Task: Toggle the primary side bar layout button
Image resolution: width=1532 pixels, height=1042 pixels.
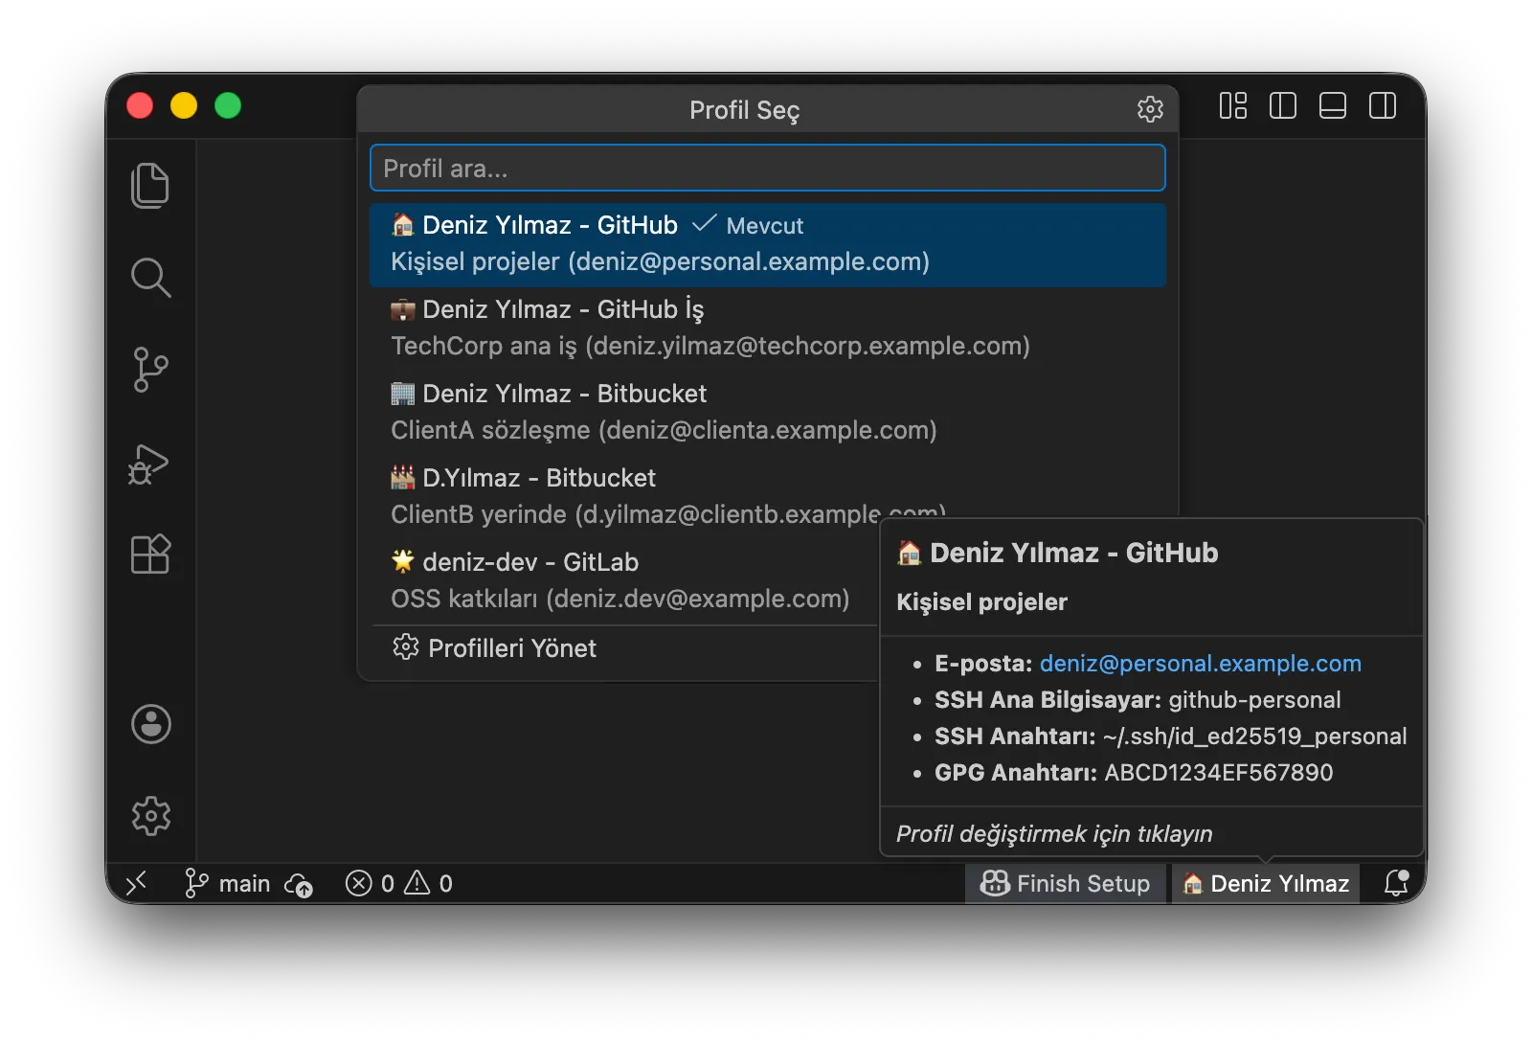Action: [1283, 105]
